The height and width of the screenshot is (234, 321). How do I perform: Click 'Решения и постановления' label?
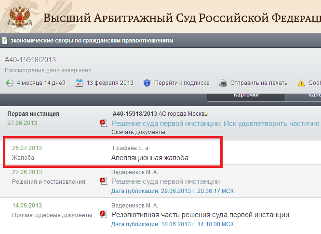(49, 182)
